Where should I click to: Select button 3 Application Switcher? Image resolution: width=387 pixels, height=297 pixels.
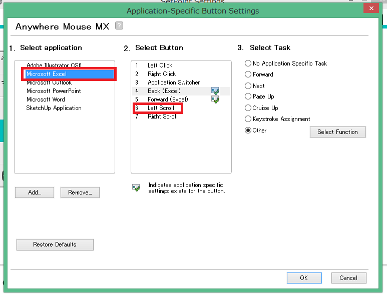[x=181, y=82]
